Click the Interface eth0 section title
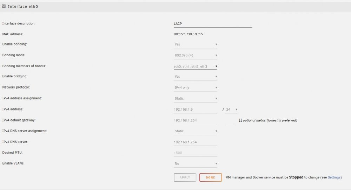 (23, 7)
